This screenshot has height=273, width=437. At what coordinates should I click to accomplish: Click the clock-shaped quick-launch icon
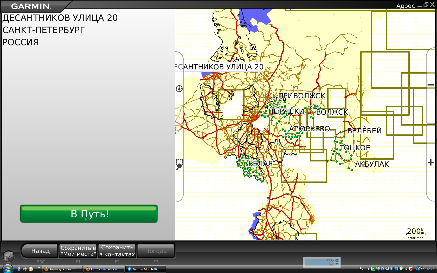tap(31, 269)
